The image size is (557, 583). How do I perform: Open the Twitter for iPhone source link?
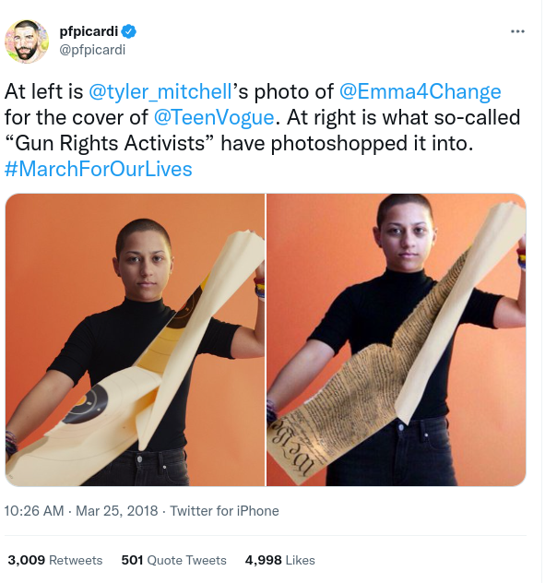(x=224, y=511)
